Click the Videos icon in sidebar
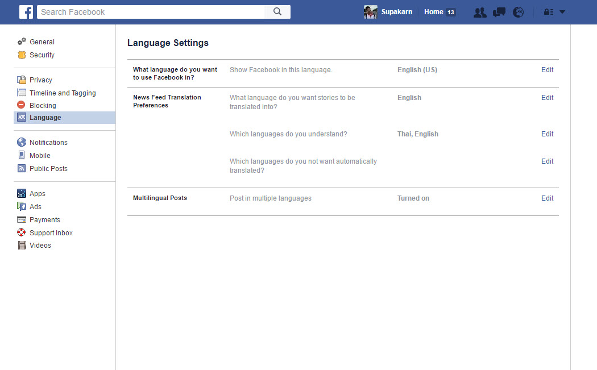 [x=22, y=246]
